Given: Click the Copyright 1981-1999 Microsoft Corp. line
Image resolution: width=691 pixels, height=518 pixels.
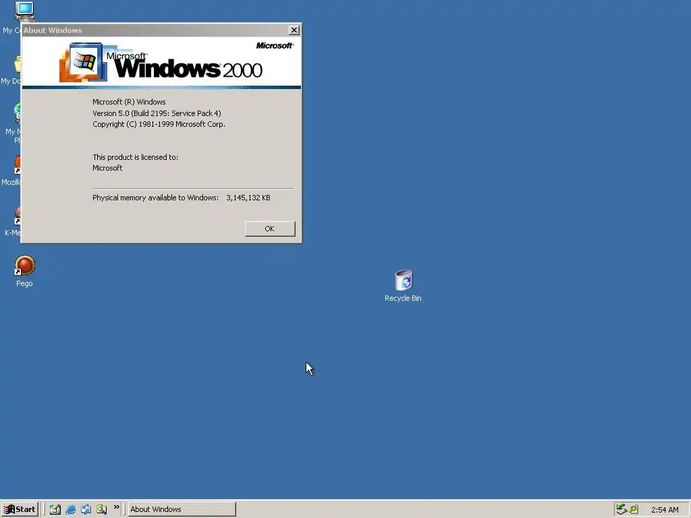Looking at the screenshot, I should pos(159,124).
